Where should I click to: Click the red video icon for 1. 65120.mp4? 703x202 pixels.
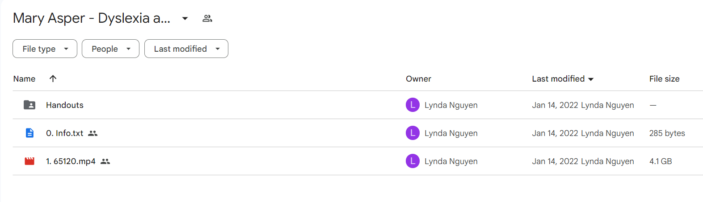pyautogui.click(x=29, y=161)
